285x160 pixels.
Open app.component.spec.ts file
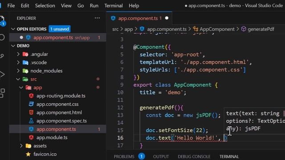click(x=61, y=121)
